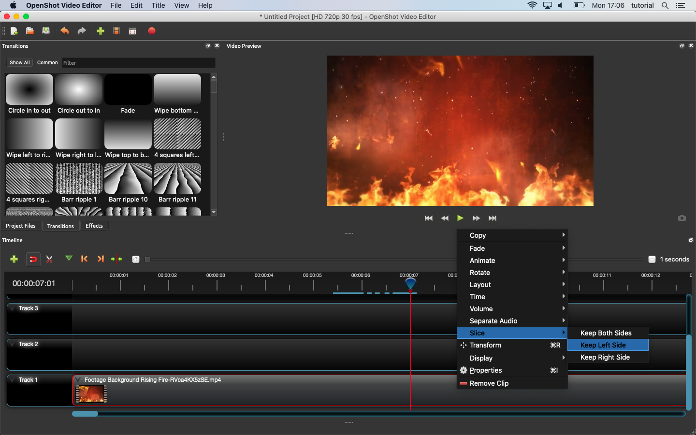Toggle the magnet snapping button
Viewport: 696px width, 435px height.
coord(33,259)
